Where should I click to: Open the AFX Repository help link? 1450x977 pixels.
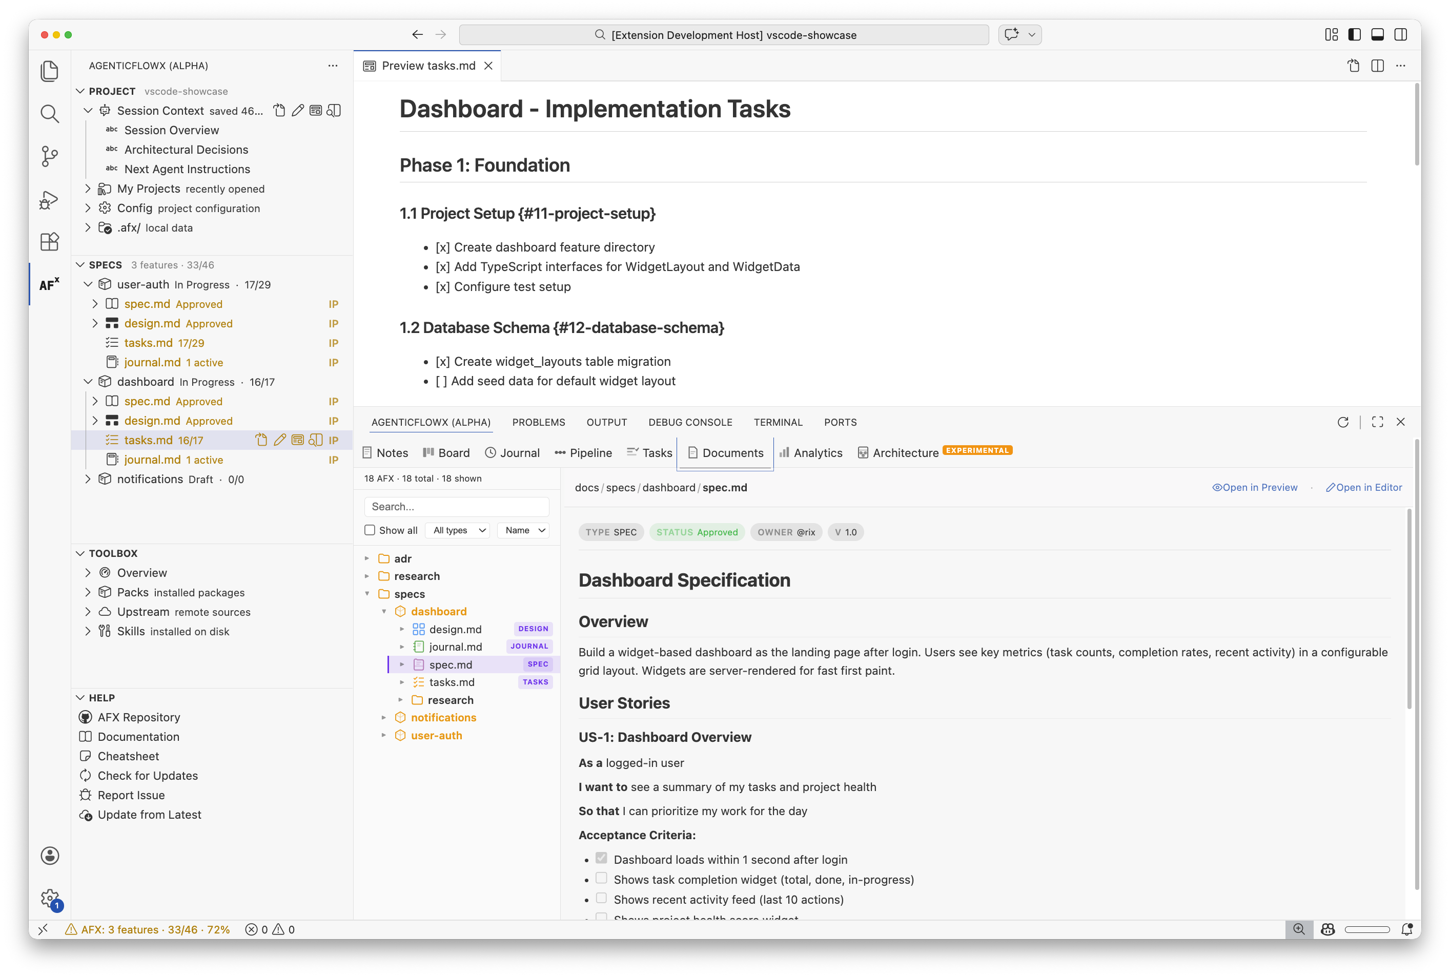pos(138,717)
